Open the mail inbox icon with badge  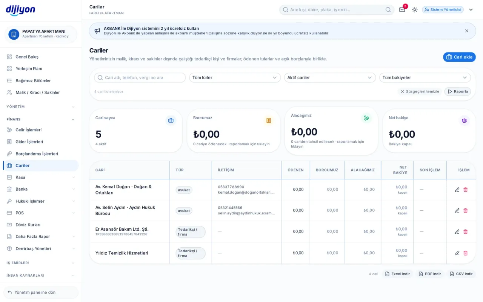point(402,9)
